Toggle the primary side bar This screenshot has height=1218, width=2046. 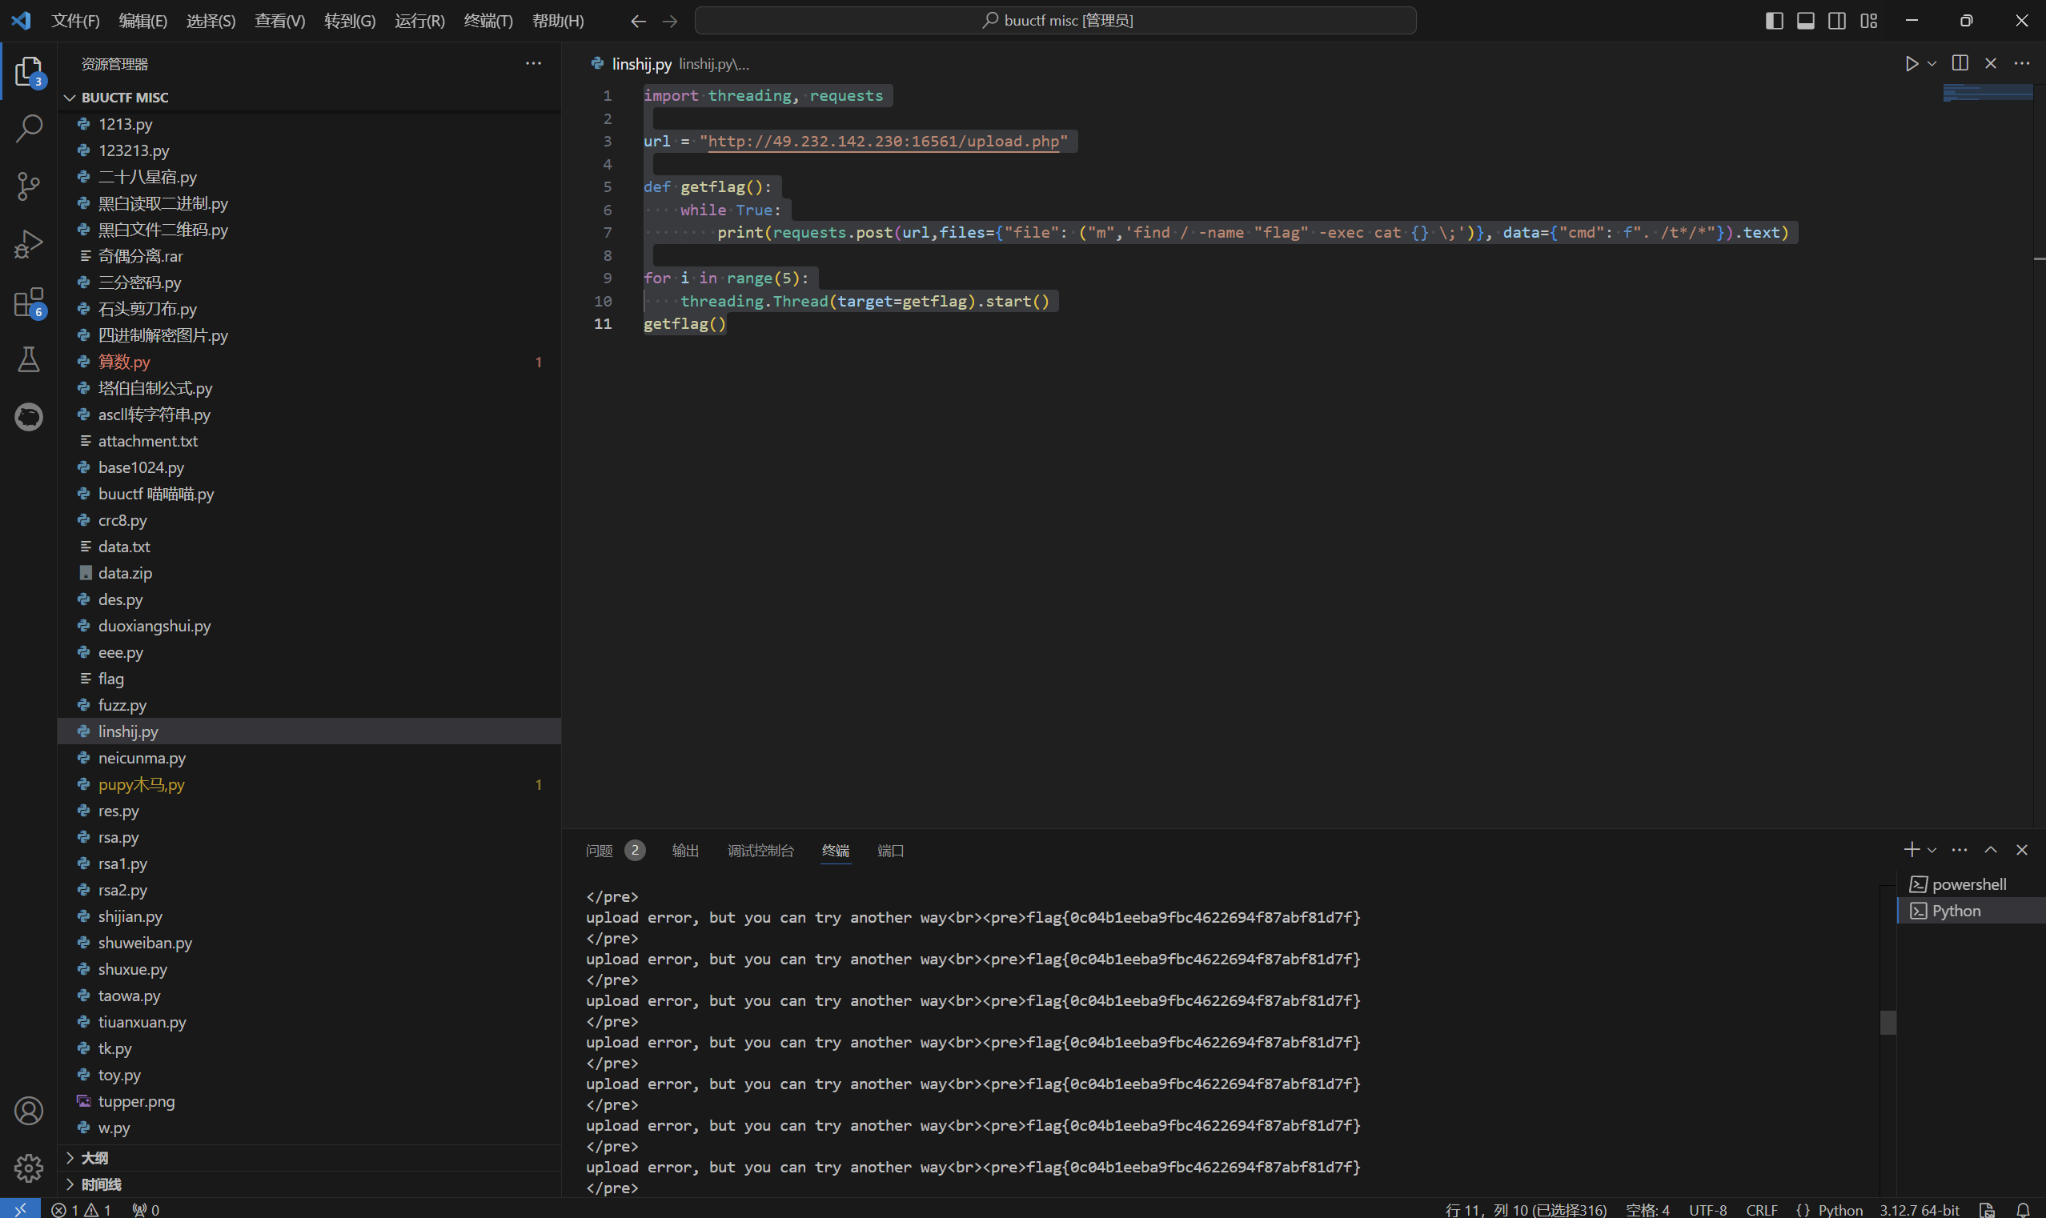tap(1775, 21)
